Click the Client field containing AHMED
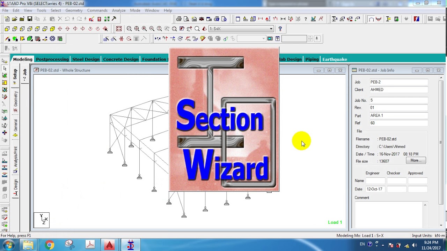Image resolution: width=447 pixels, height=251 pixels. pyautogui.click(x=399, y=90)
